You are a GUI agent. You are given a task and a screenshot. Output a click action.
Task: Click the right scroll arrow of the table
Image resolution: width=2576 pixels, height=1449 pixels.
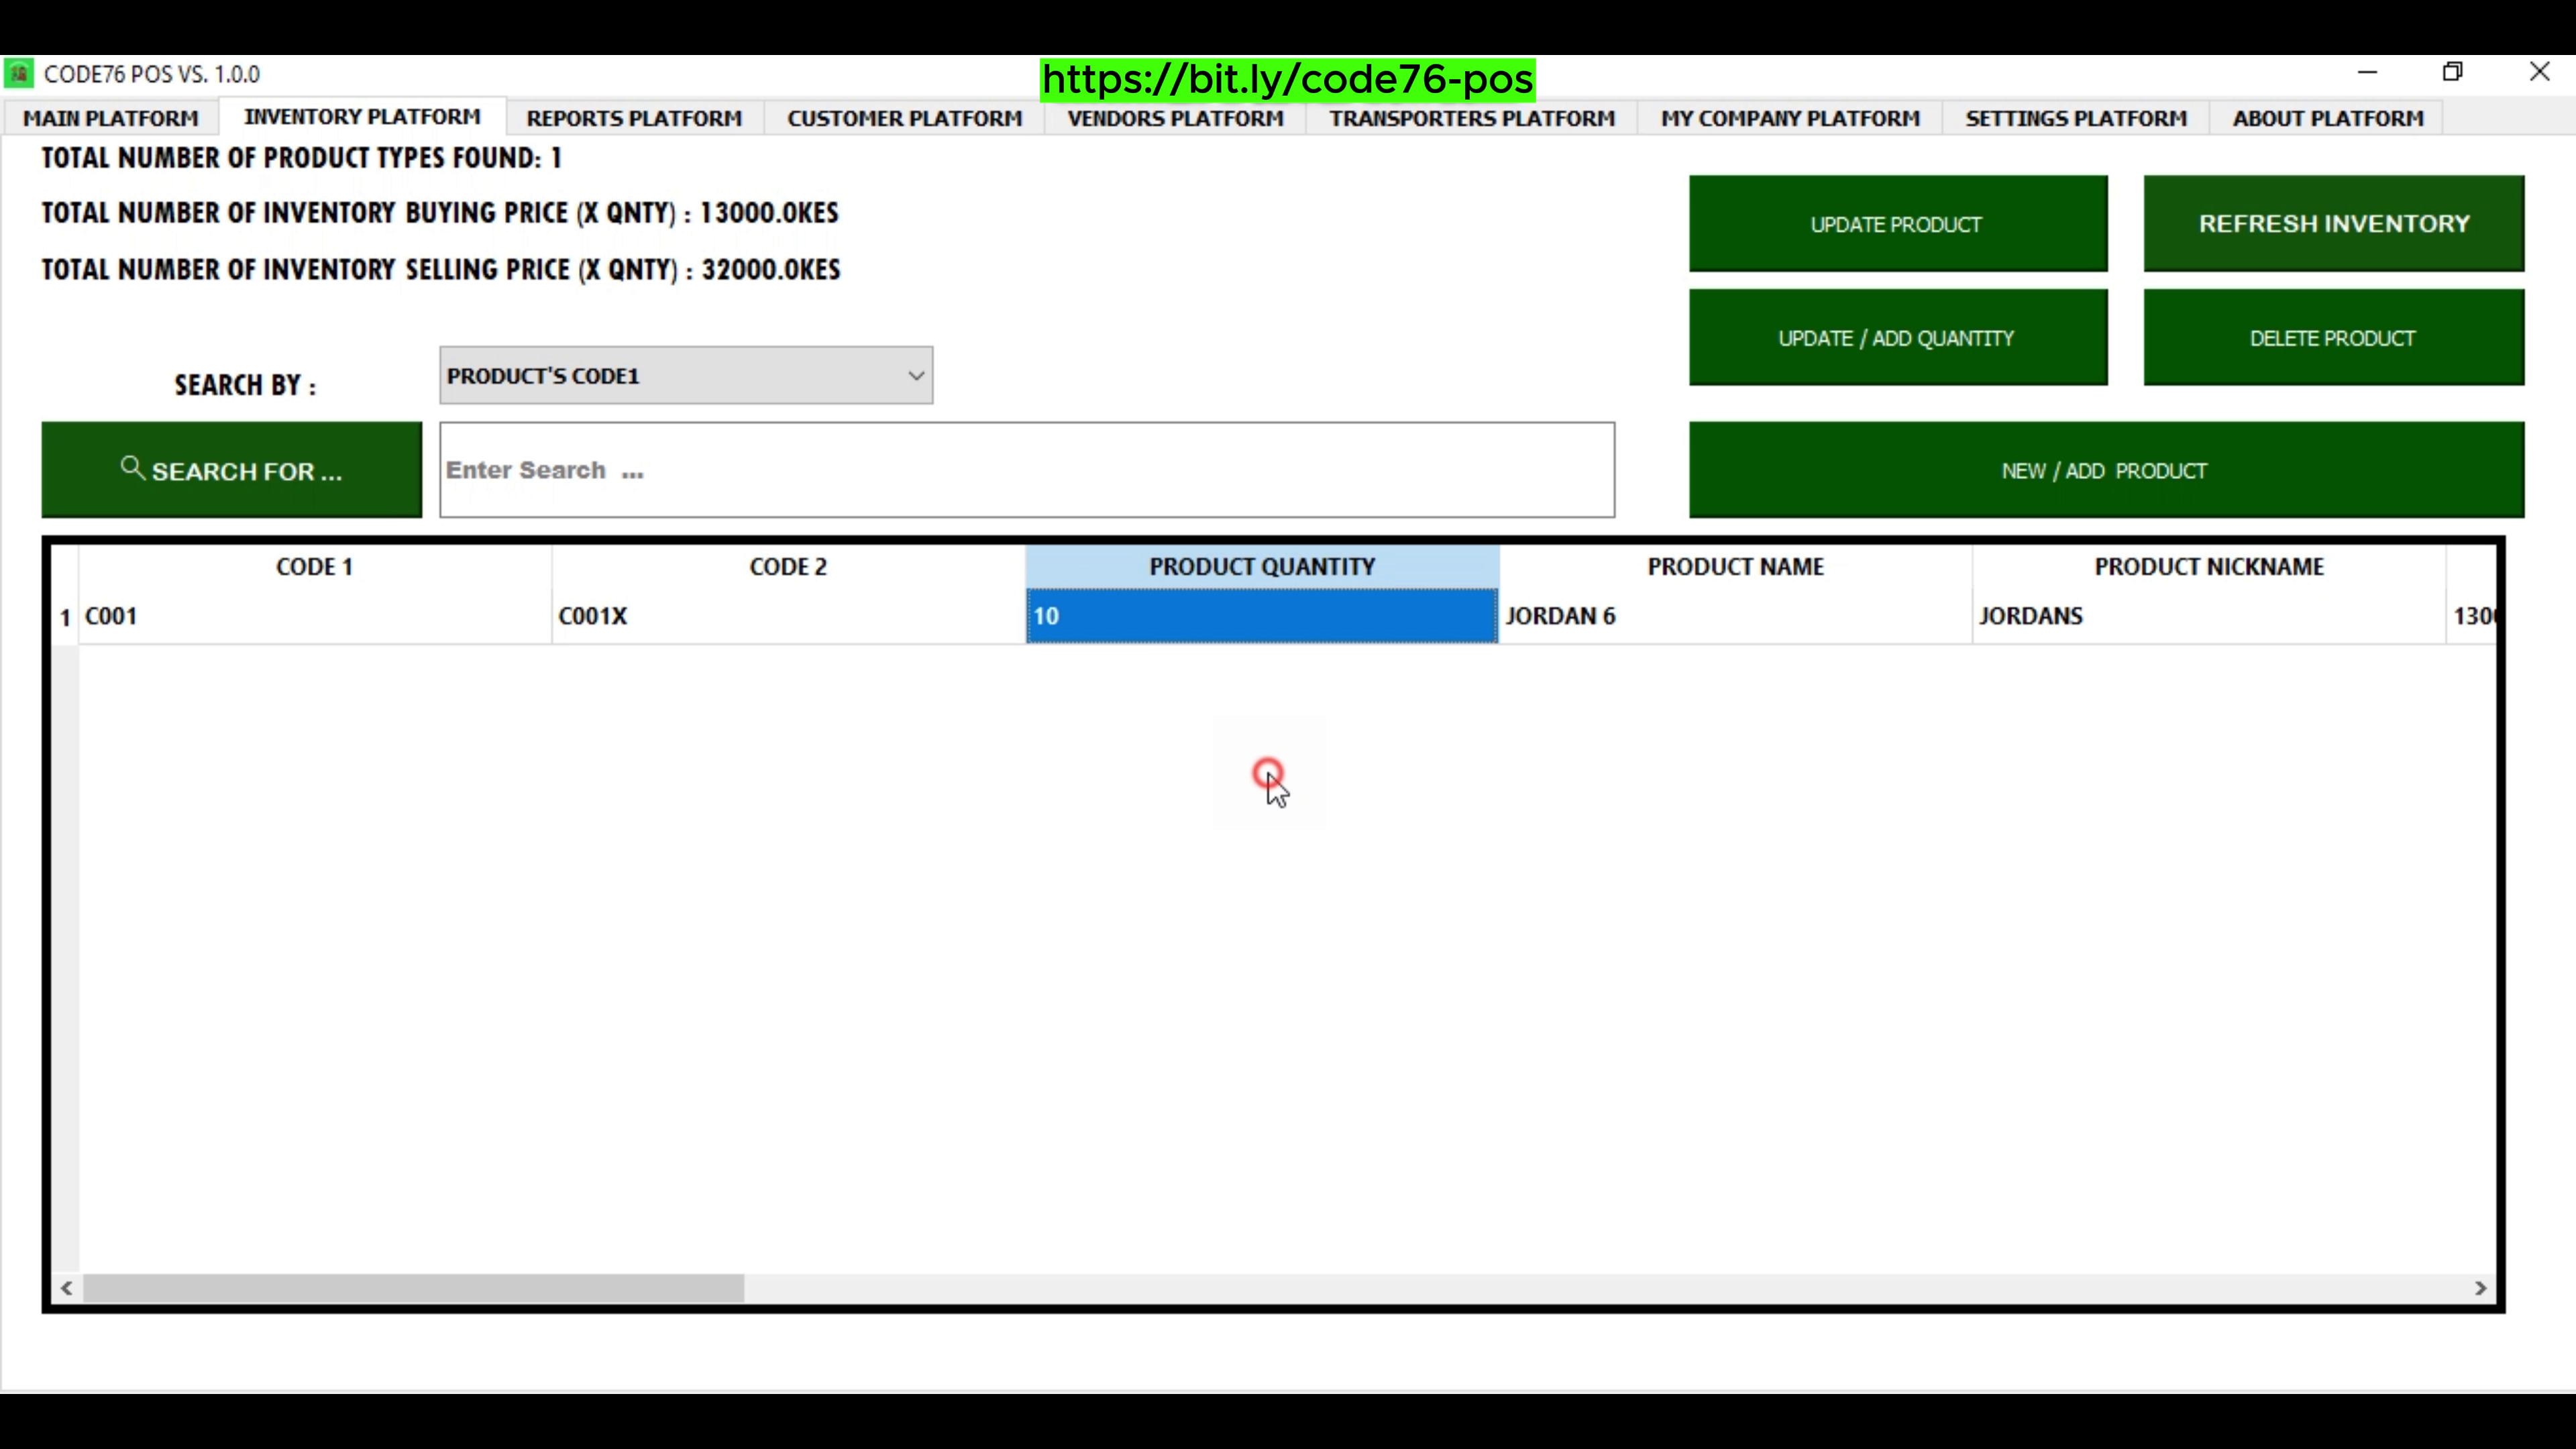[x=2480, y=1288]
